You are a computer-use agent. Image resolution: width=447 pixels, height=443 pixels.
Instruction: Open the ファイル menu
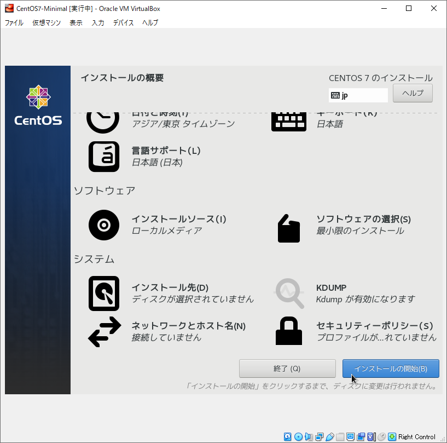pos(14,23)
